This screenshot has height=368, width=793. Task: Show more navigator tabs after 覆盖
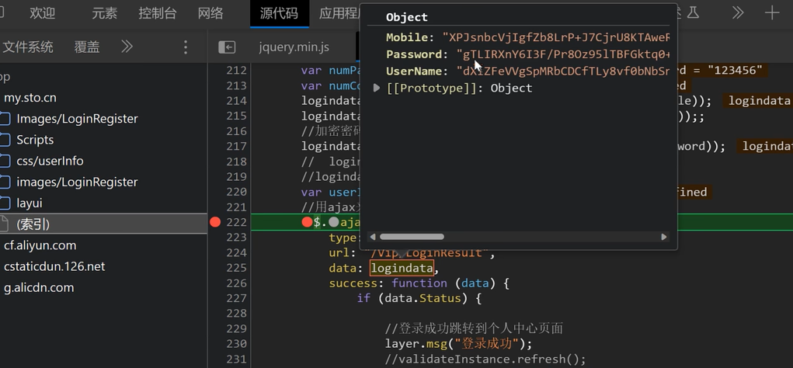pos(127,47)
